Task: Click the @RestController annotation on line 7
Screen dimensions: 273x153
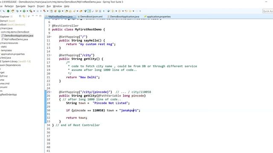Action: point(65,25)
